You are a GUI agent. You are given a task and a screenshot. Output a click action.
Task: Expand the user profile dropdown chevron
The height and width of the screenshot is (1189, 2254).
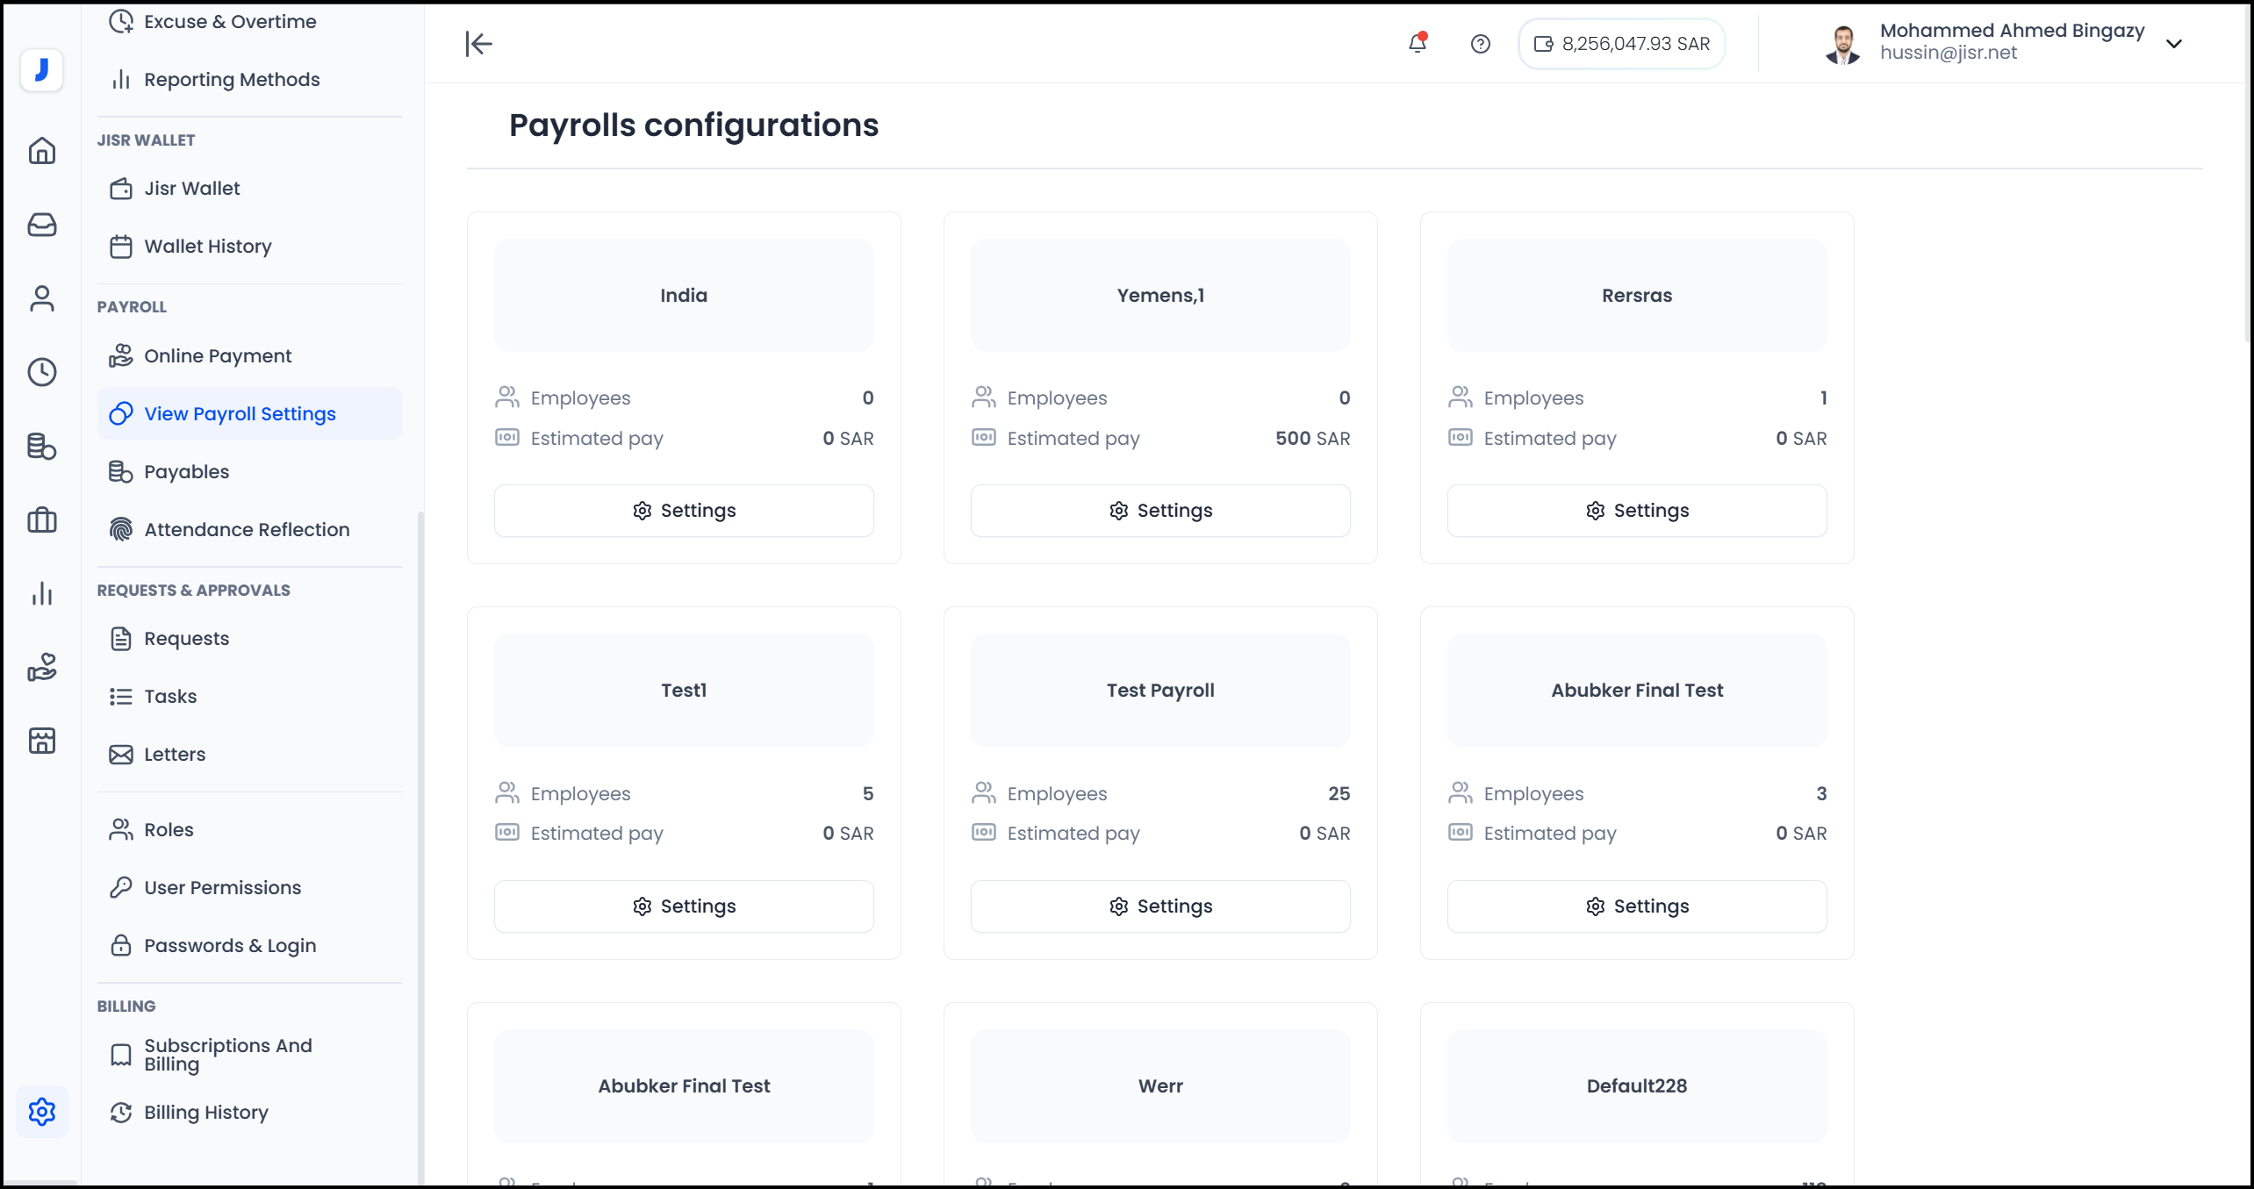pos(2174,44)
